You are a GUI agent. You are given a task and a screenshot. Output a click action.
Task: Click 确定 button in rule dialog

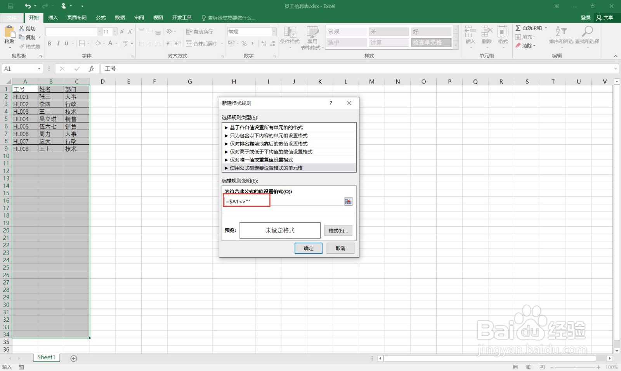pos(309,248)
